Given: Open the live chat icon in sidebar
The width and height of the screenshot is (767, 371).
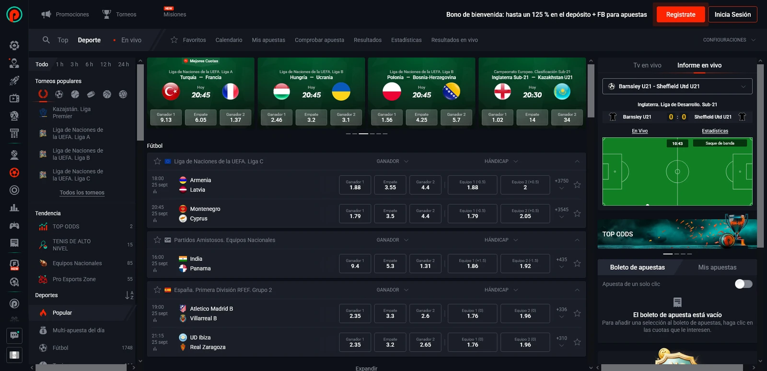Looking at the screenshot, I should [14, 336].
